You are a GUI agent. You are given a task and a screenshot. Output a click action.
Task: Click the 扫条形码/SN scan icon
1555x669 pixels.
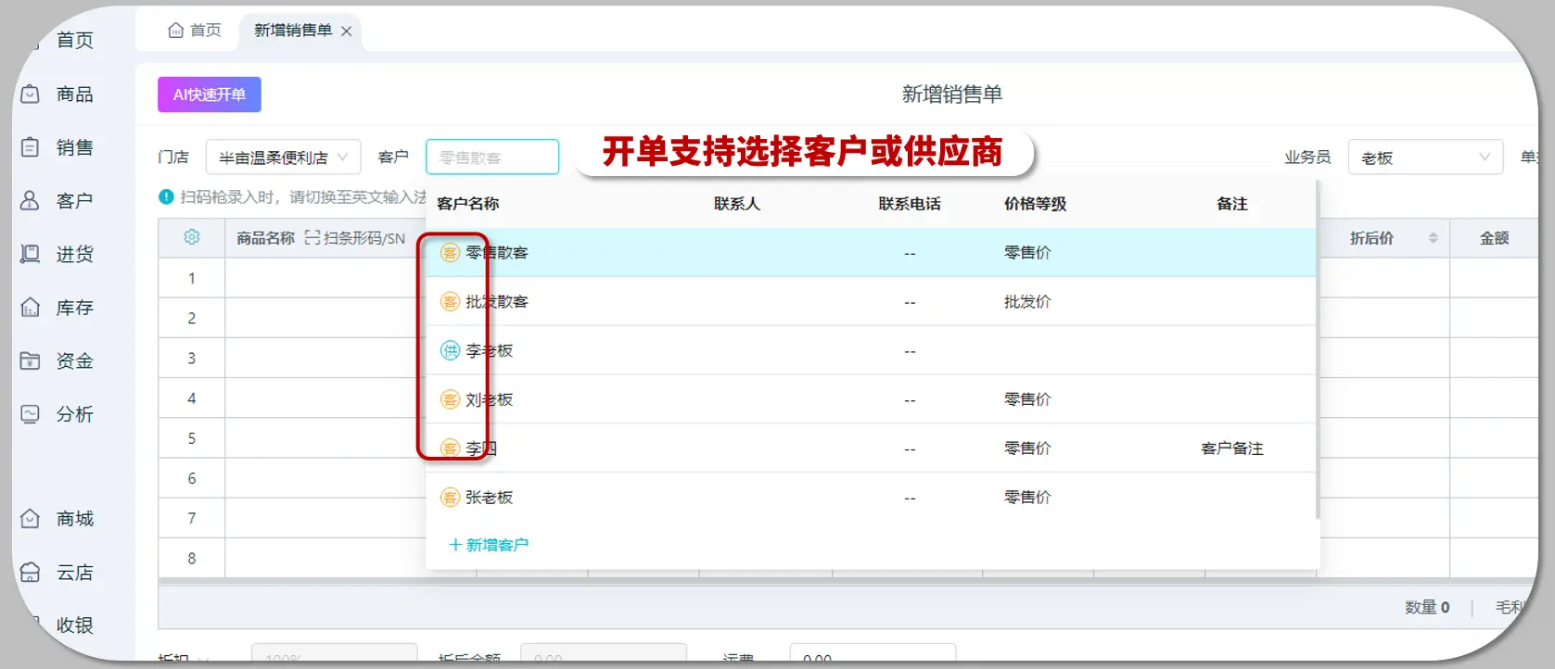(312, 238)
